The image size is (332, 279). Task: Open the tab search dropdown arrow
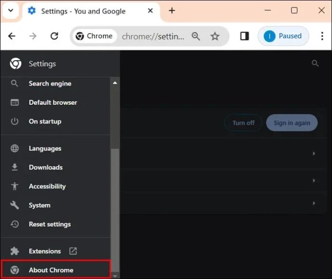(11, 11)
